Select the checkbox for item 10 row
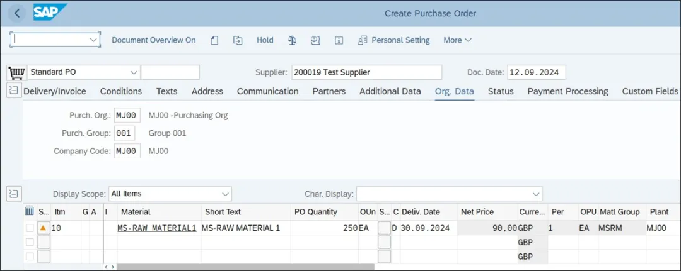 pos(29,228)
